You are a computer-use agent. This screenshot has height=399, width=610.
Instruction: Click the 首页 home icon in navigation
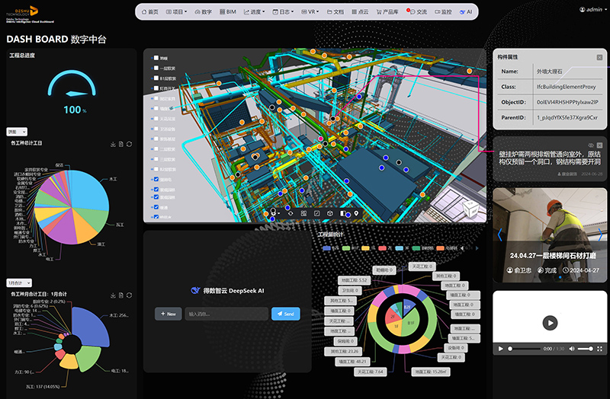tap(149, 12)
